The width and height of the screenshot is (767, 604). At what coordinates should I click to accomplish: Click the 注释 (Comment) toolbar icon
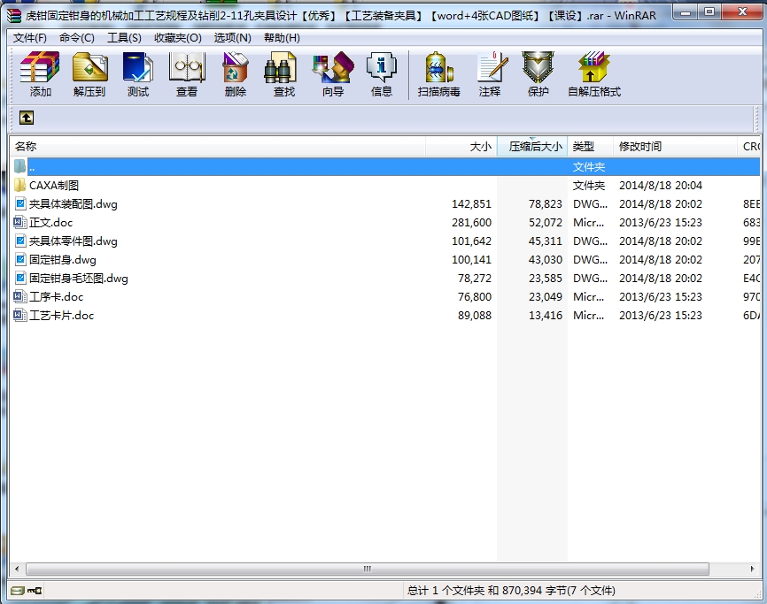pyautogui.click(x=492, y=67)
